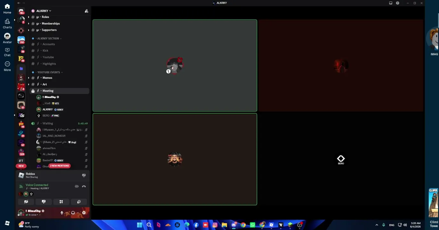439x230 pixels.
Task: Open the Avatar section in Roblox sidebar
Action: 7,38
